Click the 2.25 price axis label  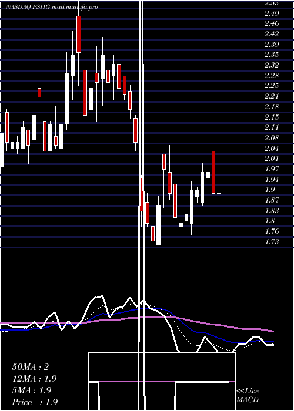(272, 86)
